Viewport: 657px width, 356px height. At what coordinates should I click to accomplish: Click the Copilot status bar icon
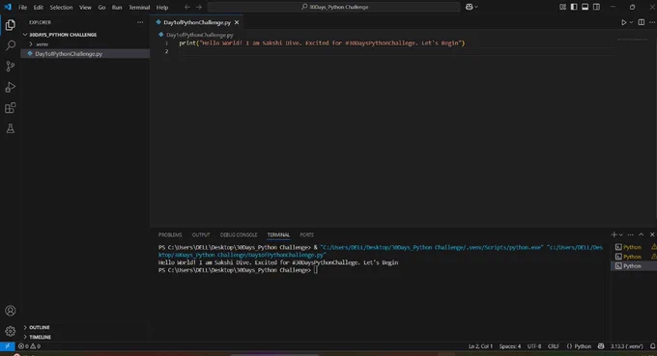[x=601, y=346]
